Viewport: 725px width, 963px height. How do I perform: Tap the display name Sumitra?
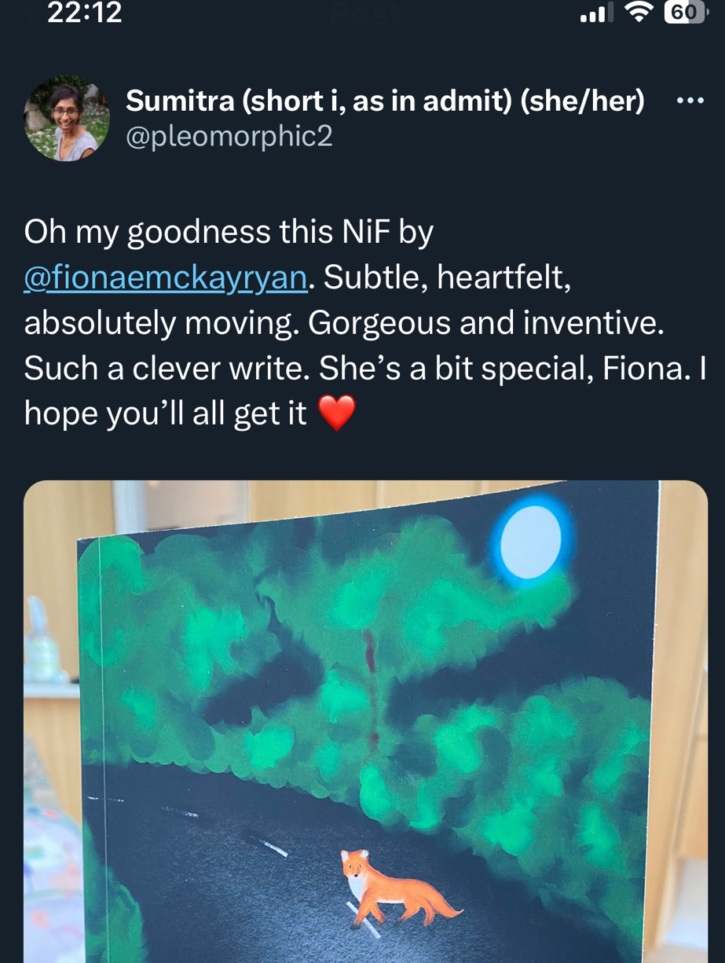point(178,101)
